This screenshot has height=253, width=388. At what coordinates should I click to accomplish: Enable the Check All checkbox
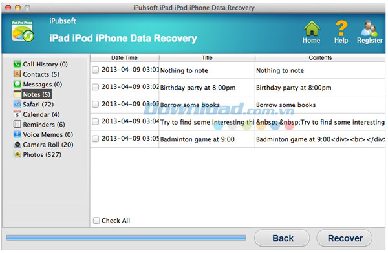point(96,220)
